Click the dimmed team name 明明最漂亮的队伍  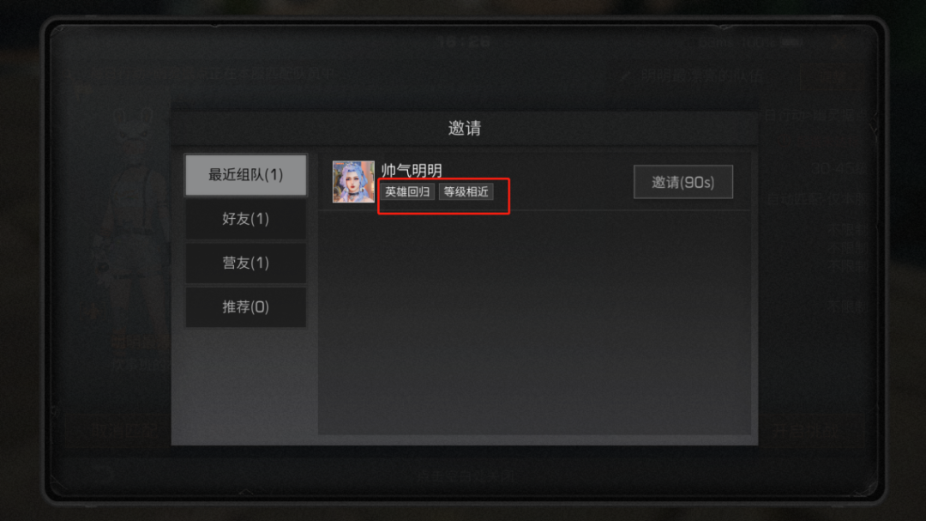[701, 76]
